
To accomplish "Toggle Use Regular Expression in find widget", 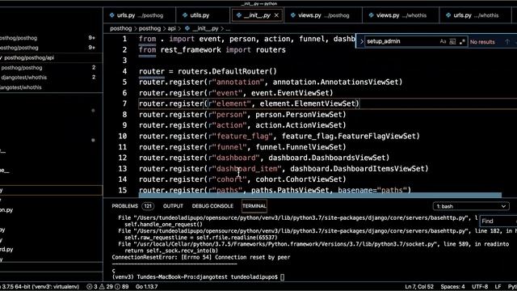I will tap(462, 41).
